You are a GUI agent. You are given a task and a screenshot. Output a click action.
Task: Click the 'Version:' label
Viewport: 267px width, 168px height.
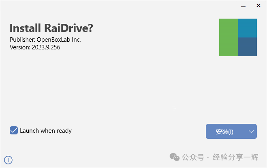click(x=20, y=47)
